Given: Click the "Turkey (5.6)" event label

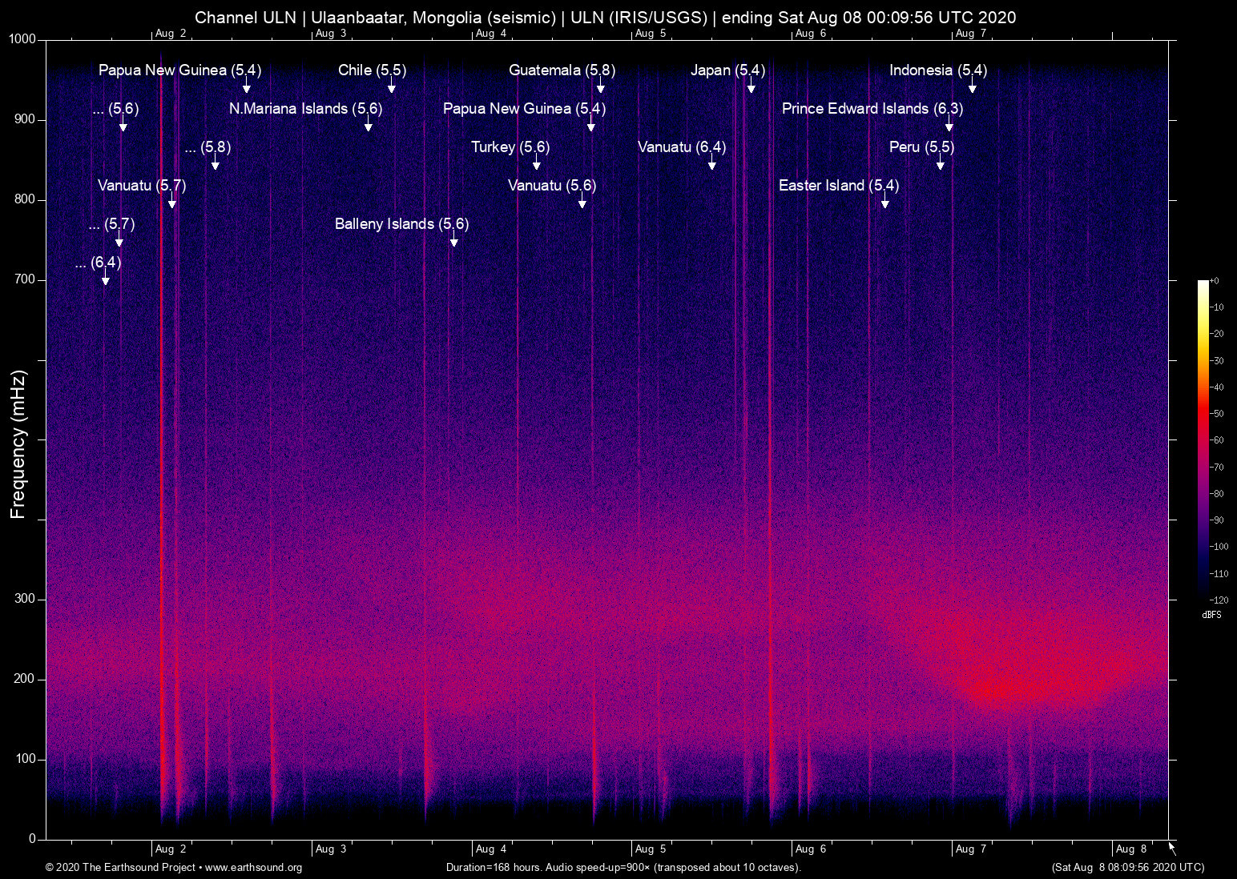Looking at the screenshot, I should coord(510,147).
